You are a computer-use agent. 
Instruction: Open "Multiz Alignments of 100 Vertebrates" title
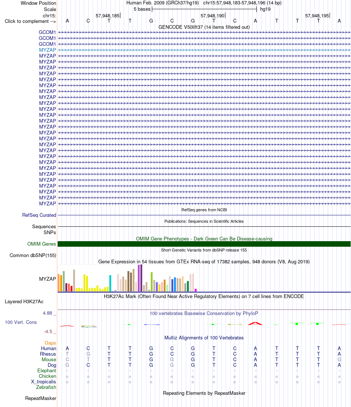point(204,338)
